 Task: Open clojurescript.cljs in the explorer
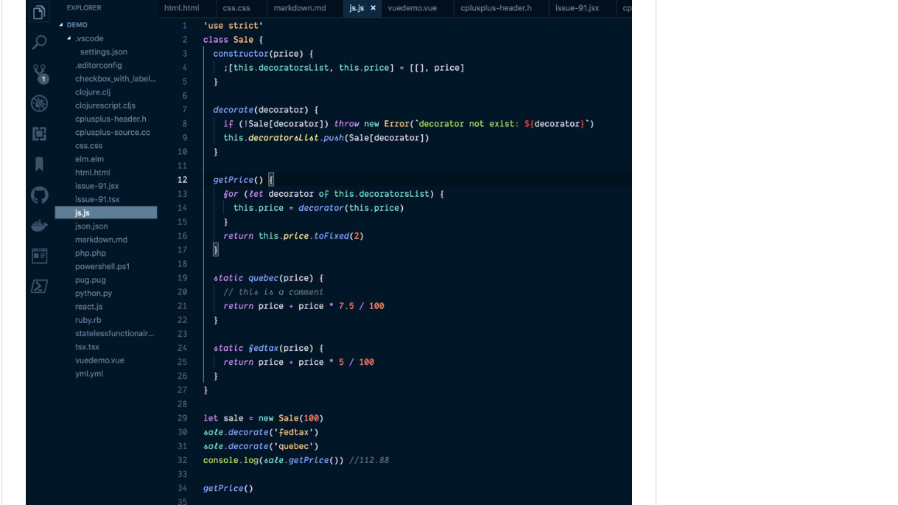coord(106,105)
